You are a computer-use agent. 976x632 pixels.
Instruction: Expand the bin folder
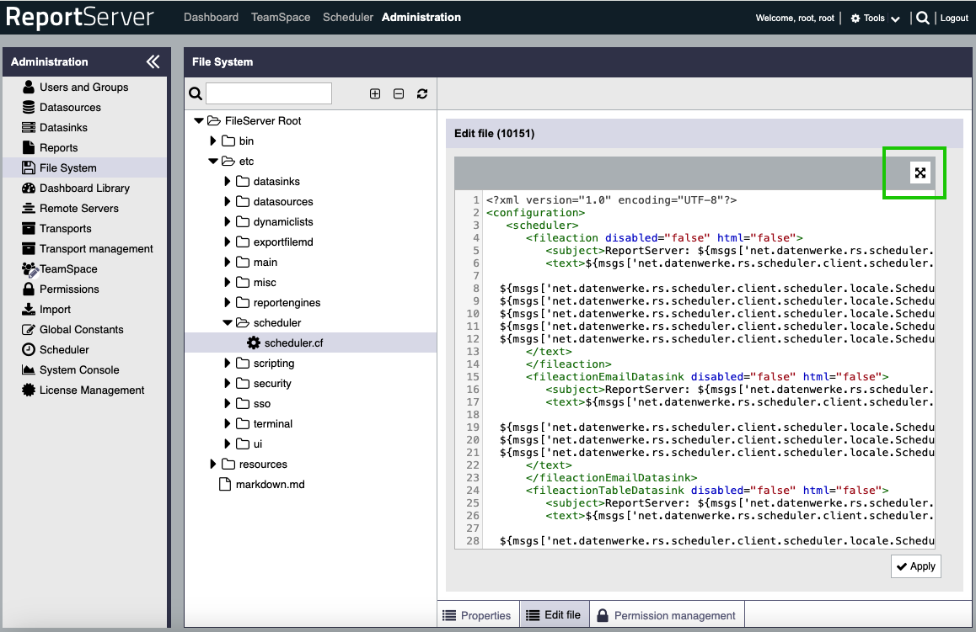(213, 141)
